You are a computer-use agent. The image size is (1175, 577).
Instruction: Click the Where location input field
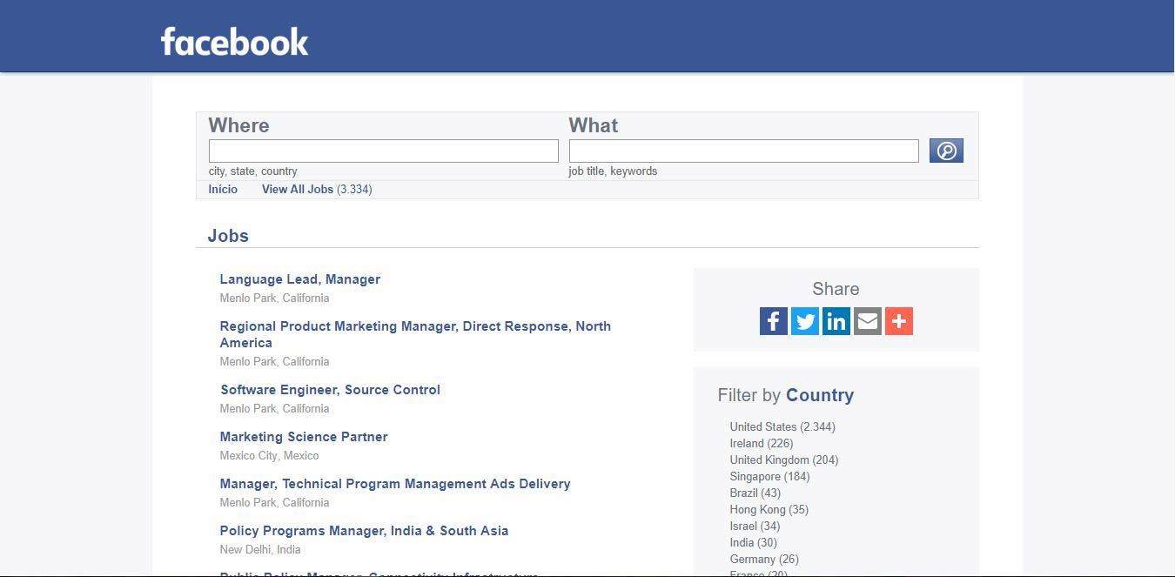pos(383,150)
